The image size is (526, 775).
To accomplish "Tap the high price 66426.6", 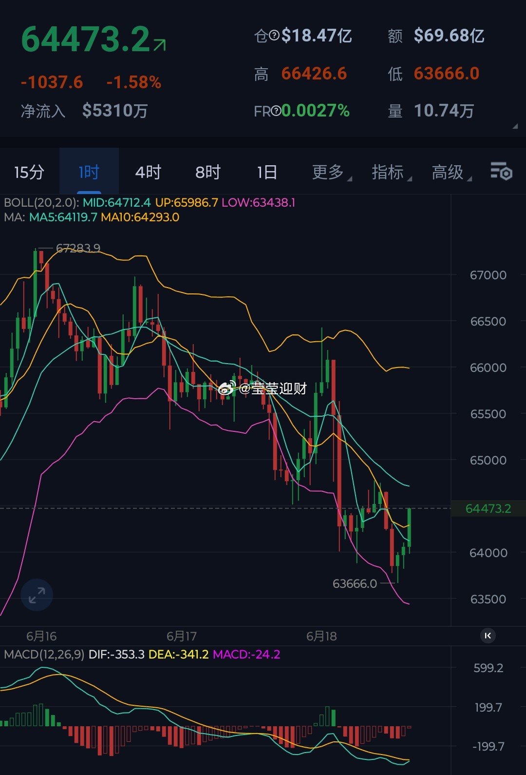I will tap(314, 74).
